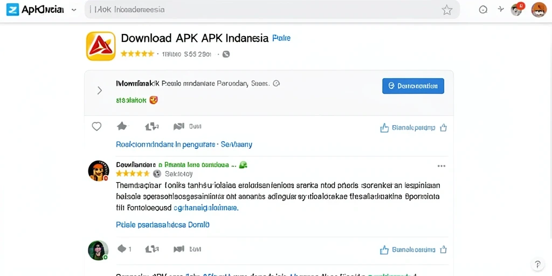
Task: Click heart-eyes emoji next to green text
Action: pyautogui.click(x=154, y=100)
